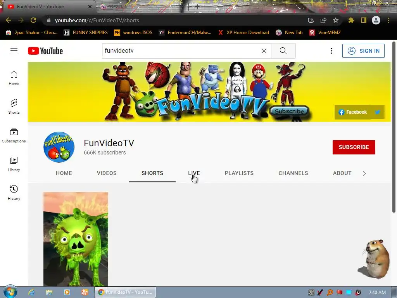Screen dimensions: 397x298
Task: Toggle the browser side panel icon
Action: coord(364,20)
